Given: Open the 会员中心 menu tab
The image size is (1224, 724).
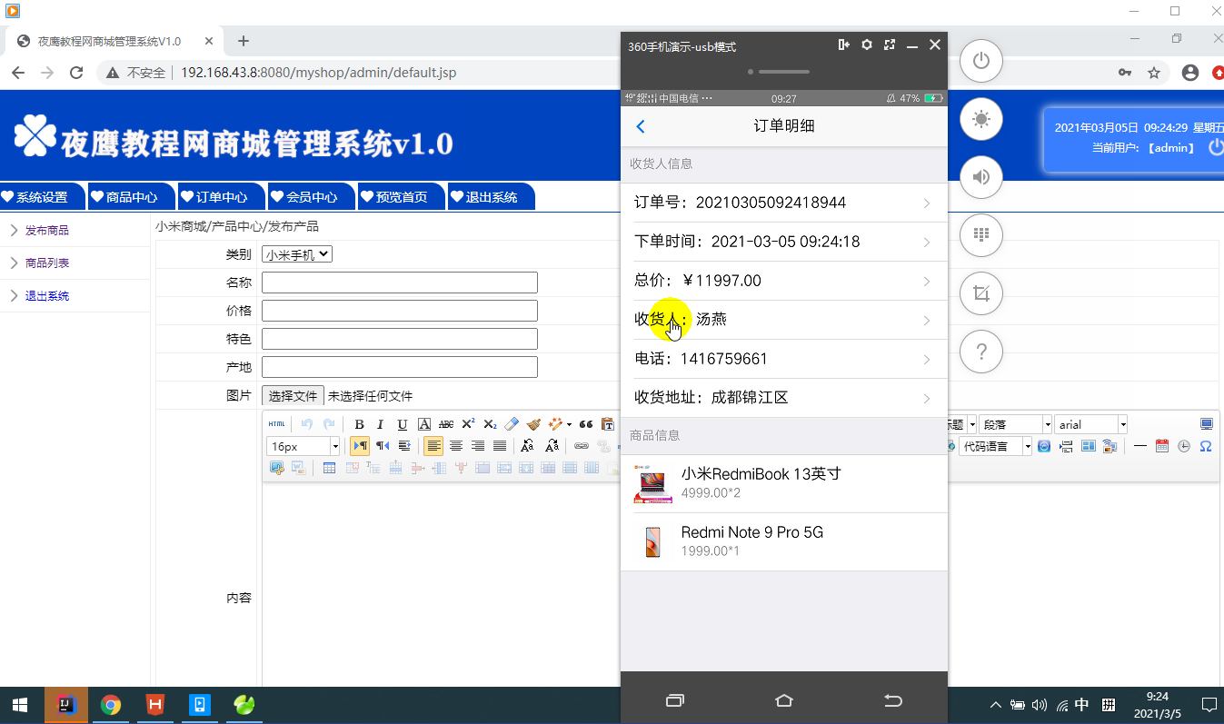Looking at the screenshot, I should click(312, 196).
